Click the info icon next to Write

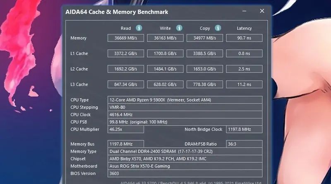click(x=179, y=28)
